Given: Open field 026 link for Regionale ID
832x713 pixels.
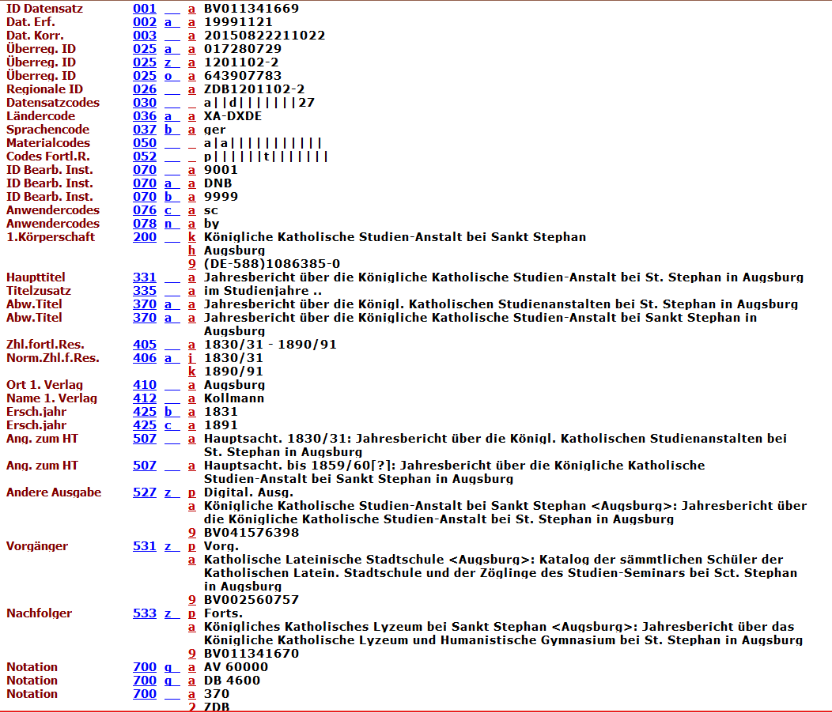Looking at the screenshot, I should [x=145, y=89].
